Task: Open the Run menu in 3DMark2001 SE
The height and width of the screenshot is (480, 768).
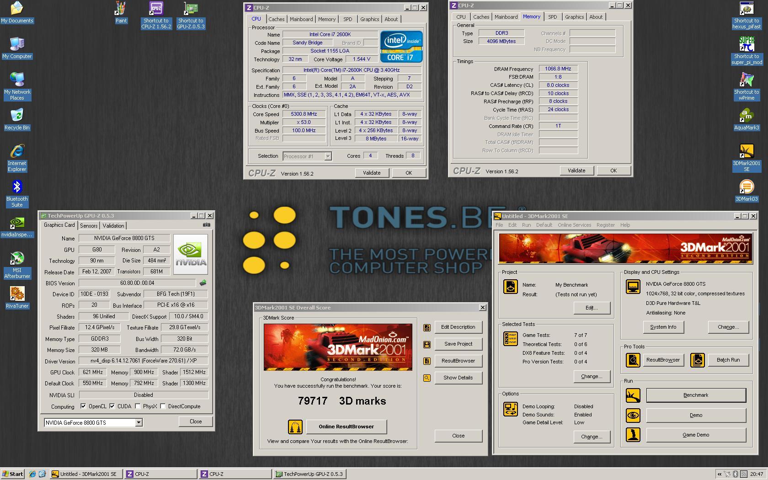Action: [527, 225]
